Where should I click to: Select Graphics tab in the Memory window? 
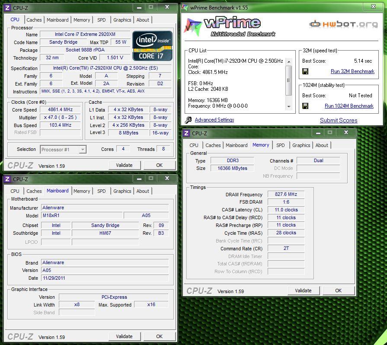coord(301,145)
